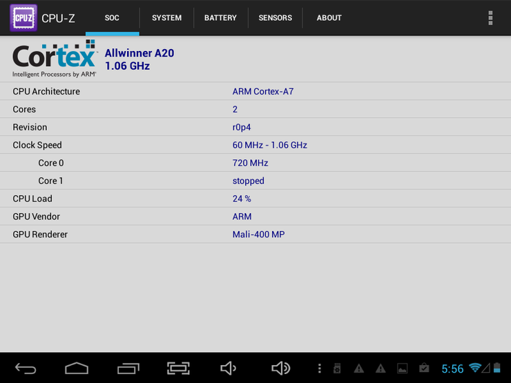Go to the Android home screen
Viewport: 511px width, 383px height.
(x=77, y=369)
